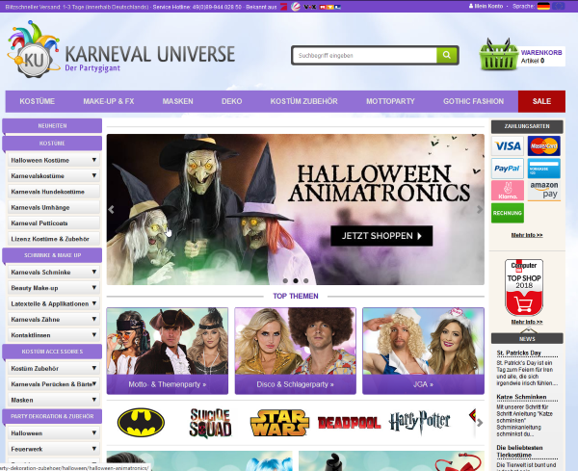Select third banner slide dot
The width and height of the screenshot is (578, 471).
point(306,281)
